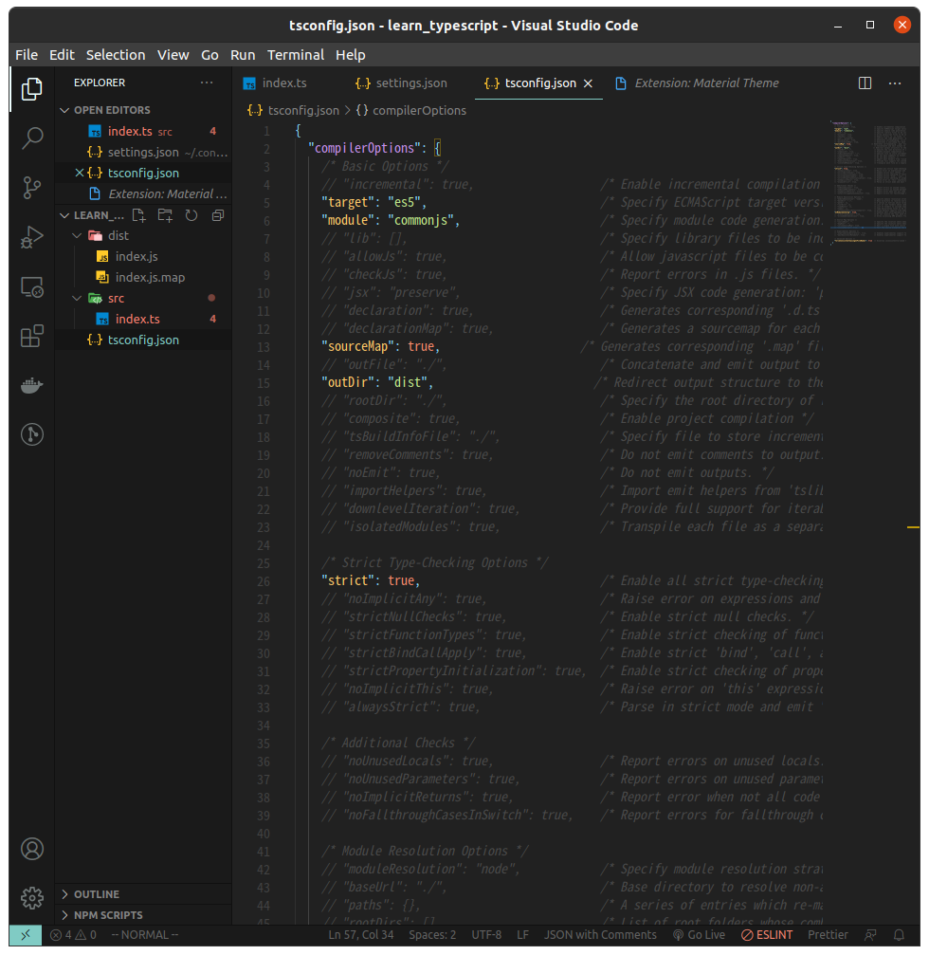Click the "strict": true line
Image resolution: width=929 pixels, height=955 pixels.
370,581
